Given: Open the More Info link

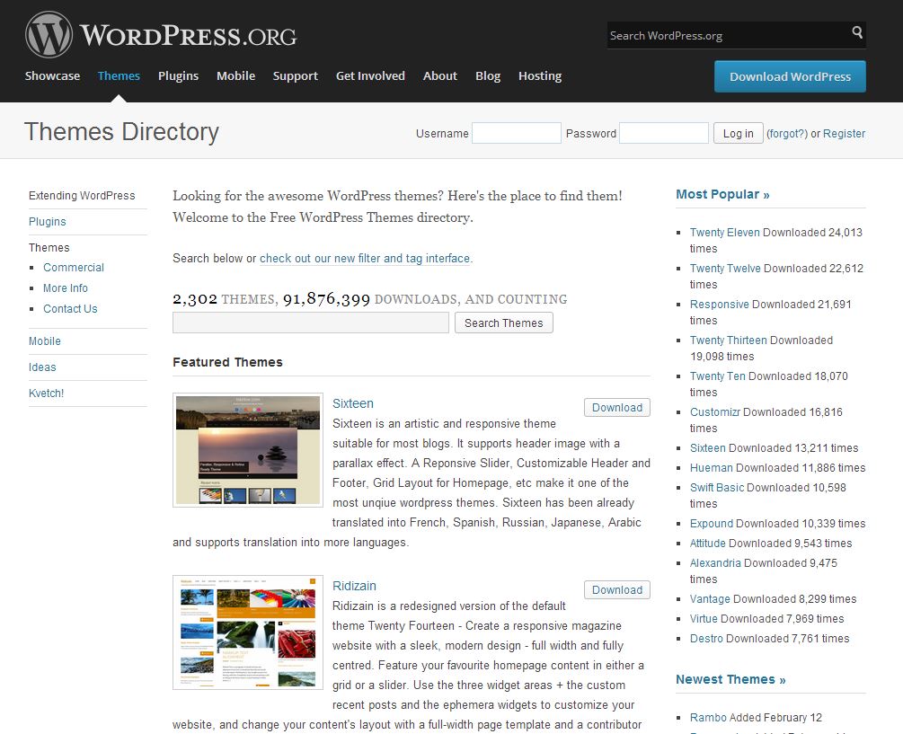Looking at the screenshot, I should click(65, 287).
